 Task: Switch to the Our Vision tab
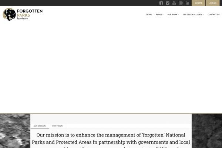click(x=57, y=126)
